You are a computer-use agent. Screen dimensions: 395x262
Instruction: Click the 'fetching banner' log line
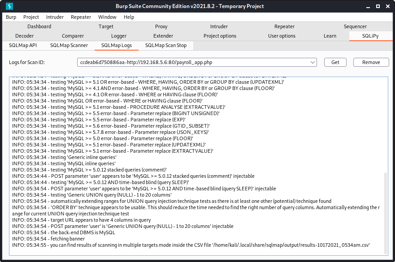48,239
